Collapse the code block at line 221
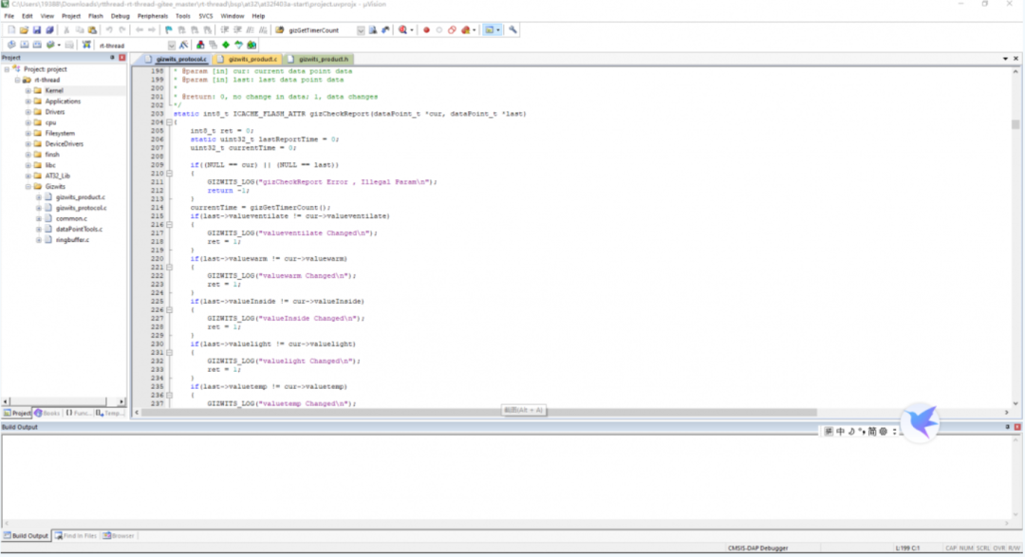Screen dimensions: 1025x557 170,267
